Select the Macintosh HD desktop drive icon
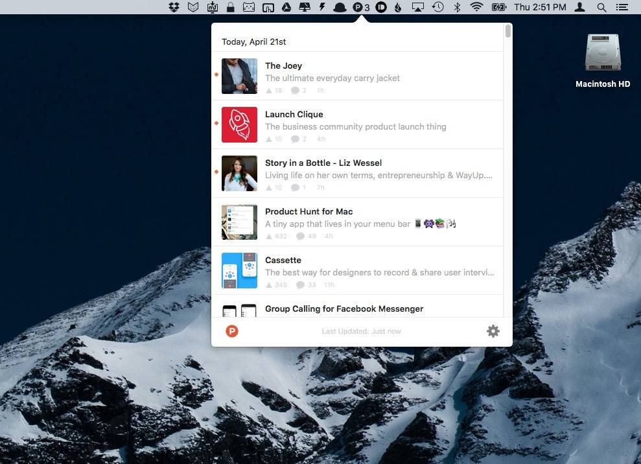This screenshot has height=464, width=641. 603,52
